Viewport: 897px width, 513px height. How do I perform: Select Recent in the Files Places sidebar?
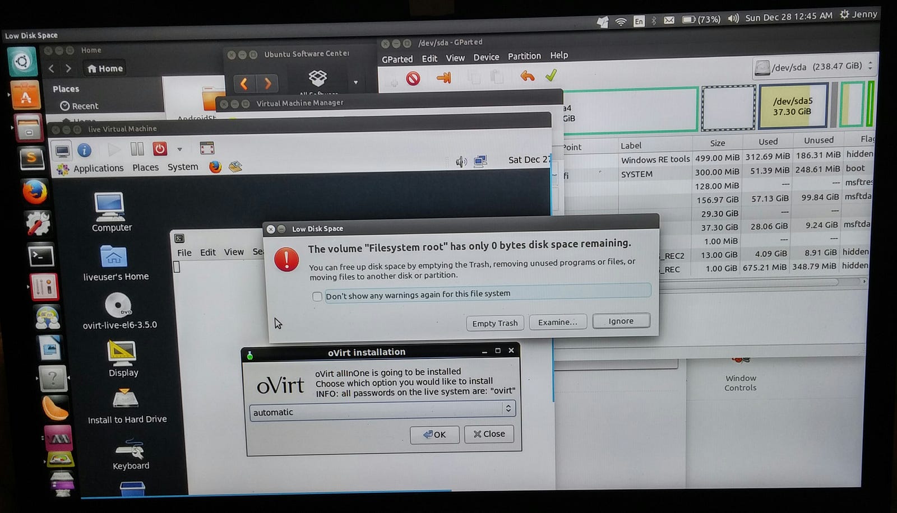[x=79, y=106]
